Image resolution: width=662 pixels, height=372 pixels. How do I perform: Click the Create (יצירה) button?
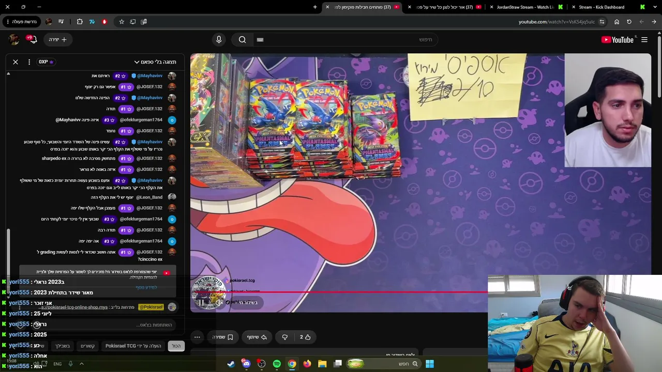57,39
